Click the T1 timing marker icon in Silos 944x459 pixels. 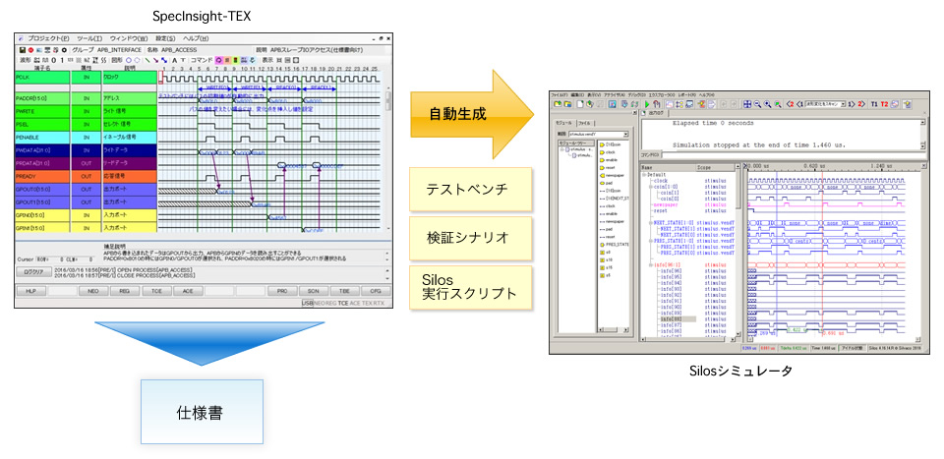874,104
